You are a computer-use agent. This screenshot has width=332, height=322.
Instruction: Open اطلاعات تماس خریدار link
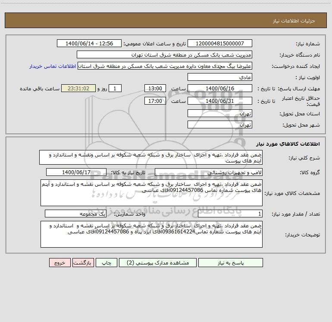[x=53, y=66]
